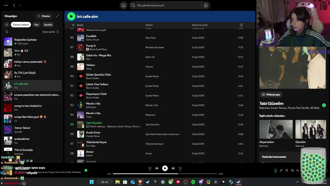Open the three-dot app menu
The width and height of the screenshot is (330, 186).
(6, 5)
